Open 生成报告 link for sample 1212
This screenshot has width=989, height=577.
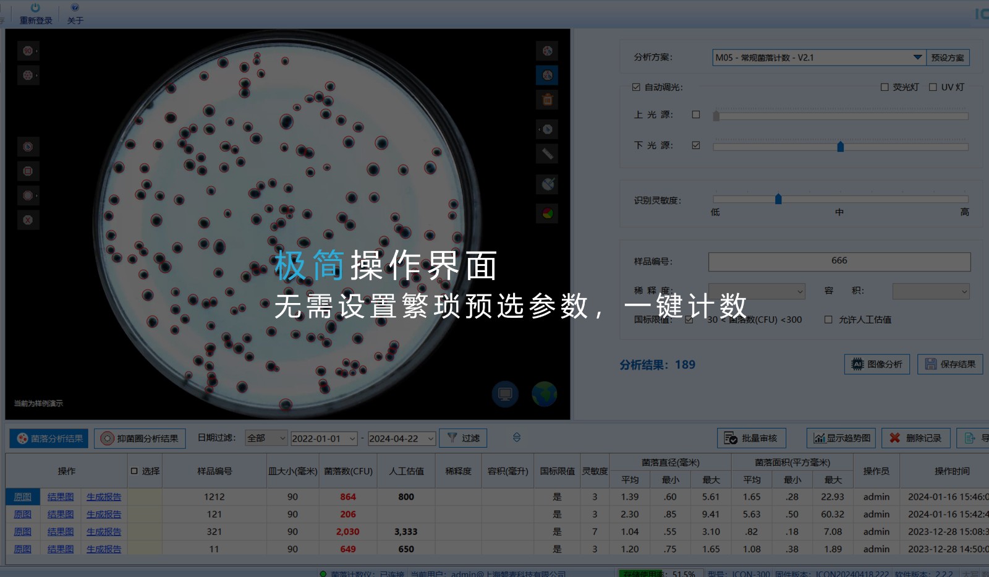coord(104,497)
